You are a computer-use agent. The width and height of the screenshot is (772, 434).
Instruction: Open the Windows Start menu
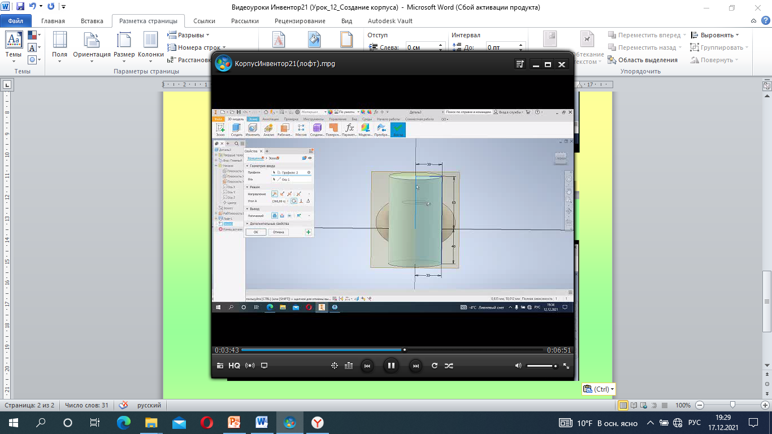click(14, 422)
